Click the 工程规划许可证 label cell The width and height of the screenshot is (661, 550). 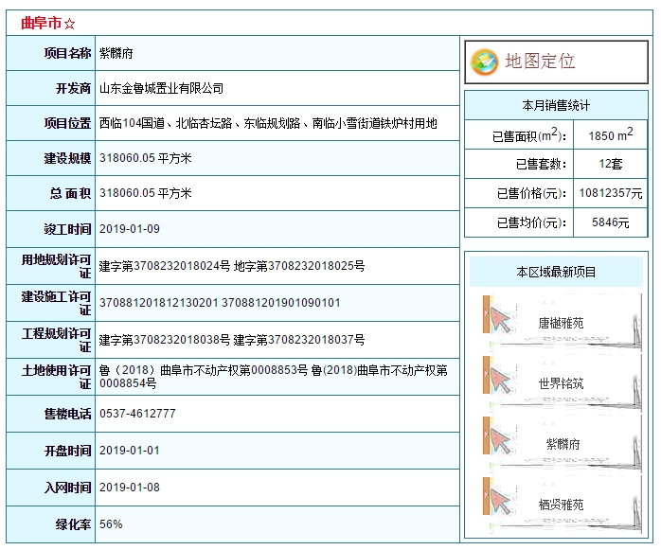tap(51, 340)
